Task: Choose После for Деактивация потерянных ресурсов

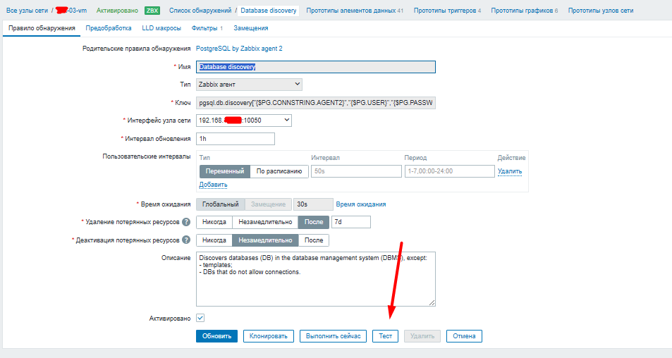Action: (x=314, y=240)
